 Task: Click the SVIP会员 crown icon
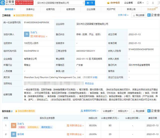pos(108,3)
